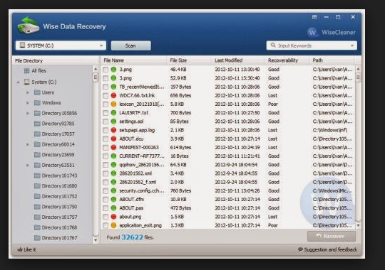
Task: Select checkbox for security.config.cch file
Action: [106, 191]
